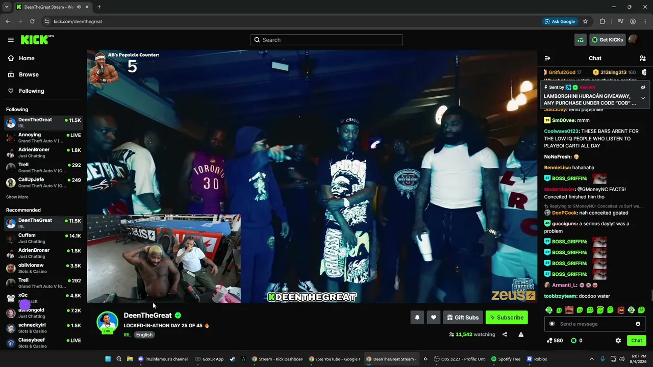This screenshot has height=367, width=653.
Task: Open the KICKs balance icon
Action: click(573, 340)
